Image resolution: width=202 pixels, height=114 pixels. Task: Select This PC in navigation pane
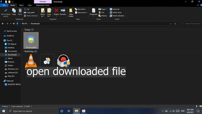(8, 41)
